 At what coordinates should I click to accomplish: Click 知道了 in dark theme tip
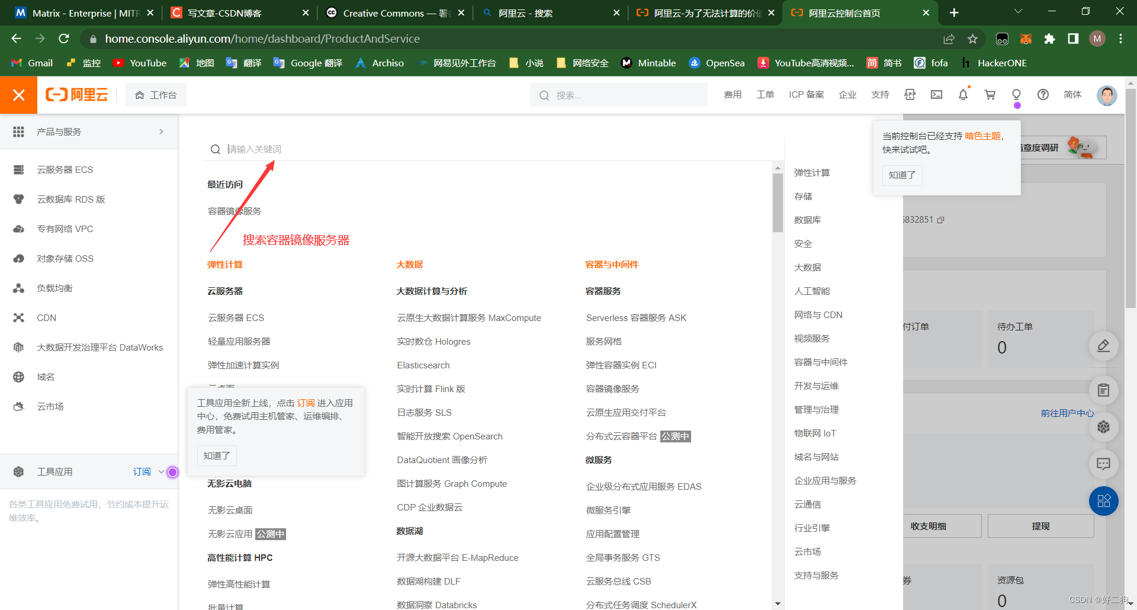coord(902,175)
